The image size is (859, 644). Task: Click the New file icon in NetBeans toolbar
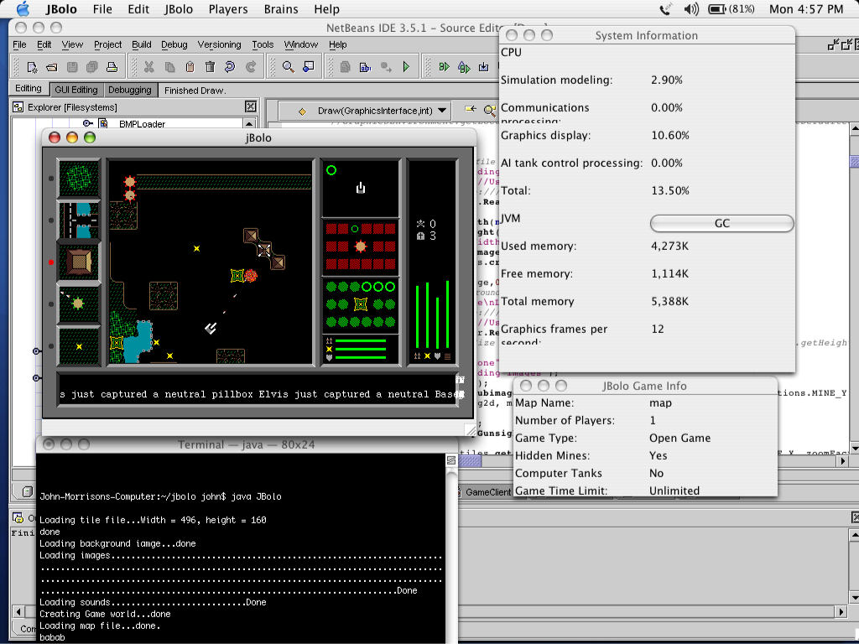pyautogui.click(x=32, y=67)
